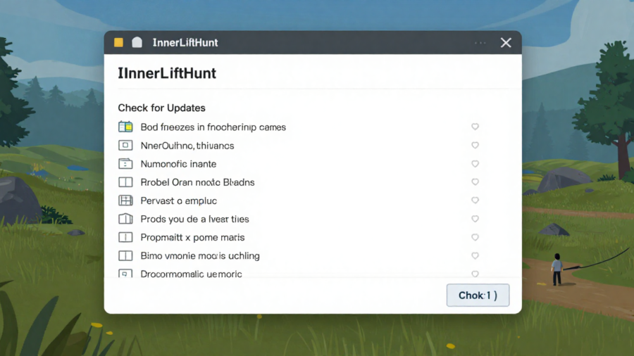The width and height of the screenshot is (634, 356).
Task: Click the icon beside 'Prods you de a lvear tiies'
Action: (x=125, y=219)
